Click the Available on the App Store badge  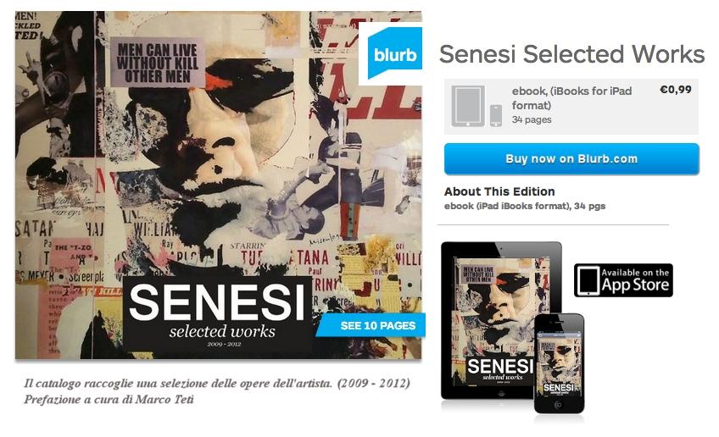click(623, 280)
